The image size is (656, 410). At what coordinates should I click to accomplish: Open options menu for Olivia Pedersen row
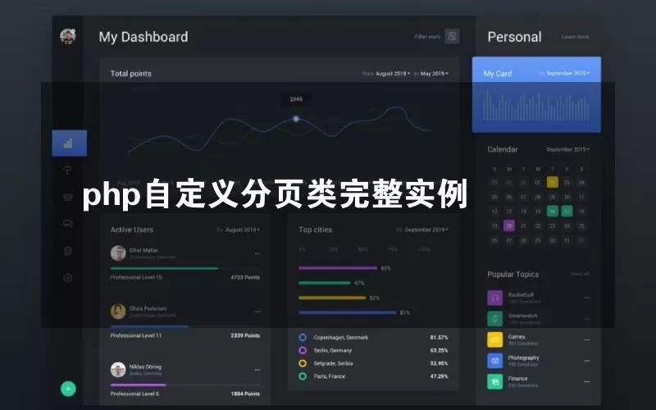pyautogui.click(x=257, y=312)
